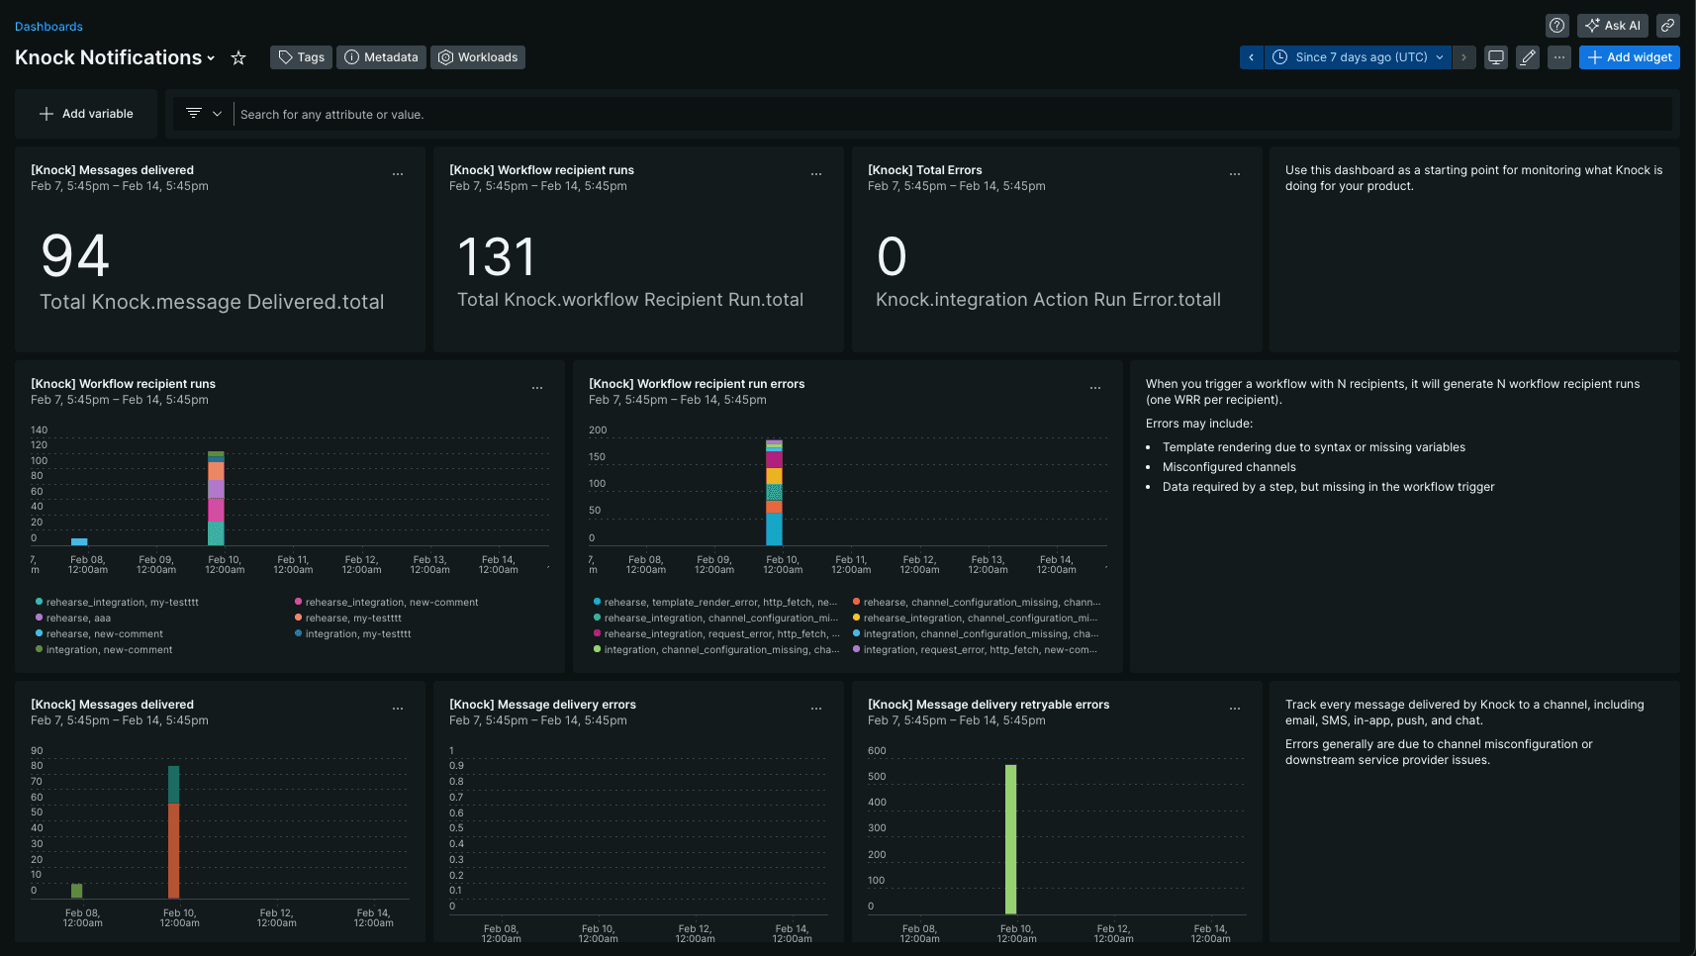Toggle the favorite star next to Knock Notifications
1696x956 pixels.
pos(237,57)
